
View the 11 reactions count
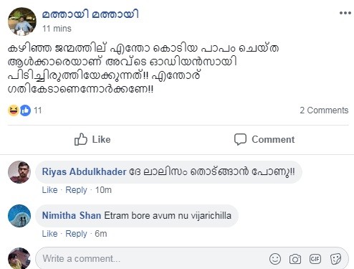38,110
